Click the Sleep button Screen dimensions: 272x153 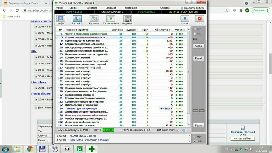coord(199,46)
